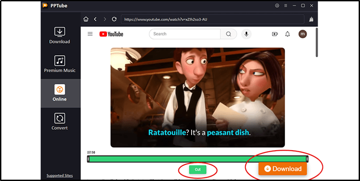
Task: Open the YouTube guide hamburger menu
Action: pyautogui.click(x=90, y=34)
